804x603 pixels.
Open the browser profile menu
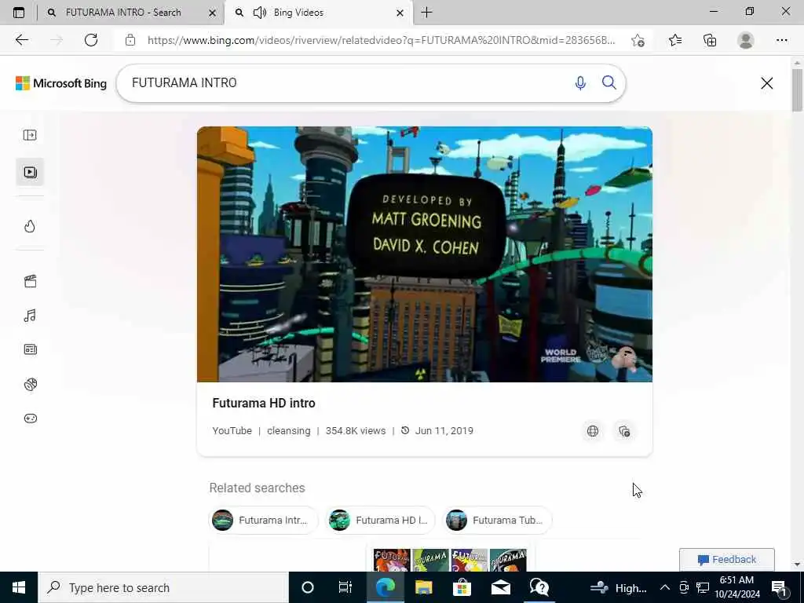745,40
